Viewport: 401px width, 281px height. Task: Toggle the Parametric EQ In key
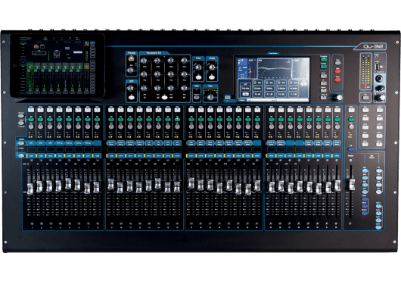click(164, 98)
